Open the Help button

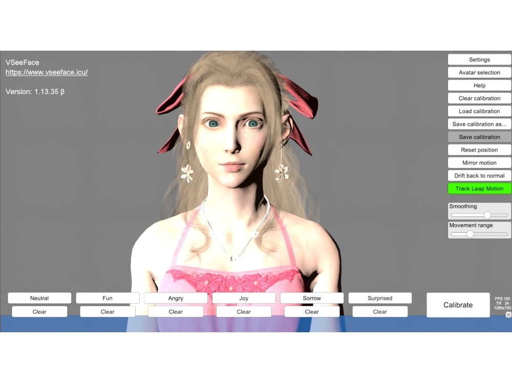click(479, 86)
